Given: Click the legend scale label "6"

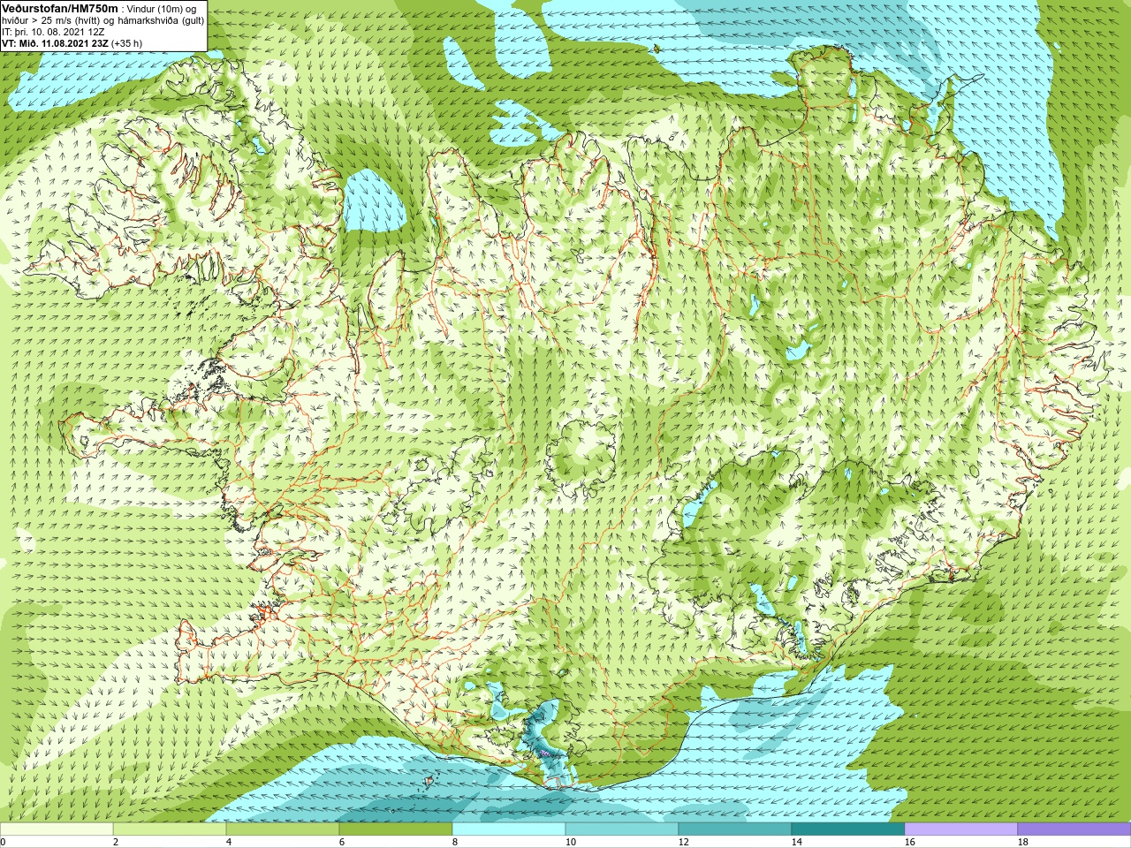Looking at the screenshot, I should tap(342, 842).
